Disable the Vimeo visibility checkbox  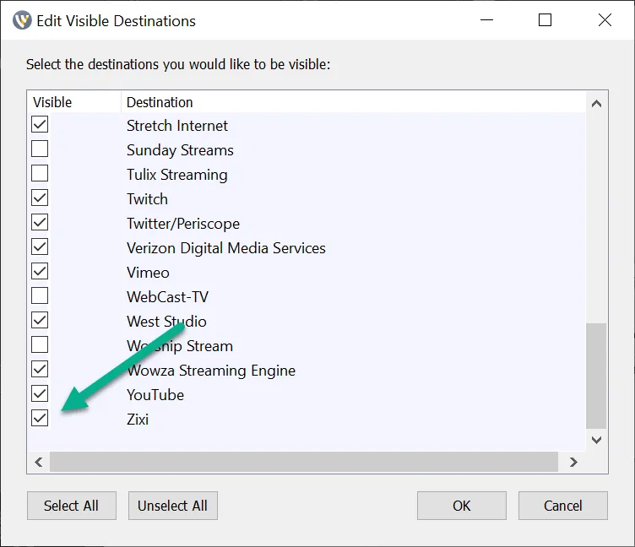tap(40, 271)
